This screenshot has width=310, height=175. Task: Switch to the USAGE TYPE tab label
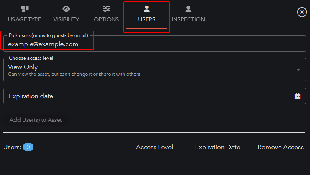[24, 19]
